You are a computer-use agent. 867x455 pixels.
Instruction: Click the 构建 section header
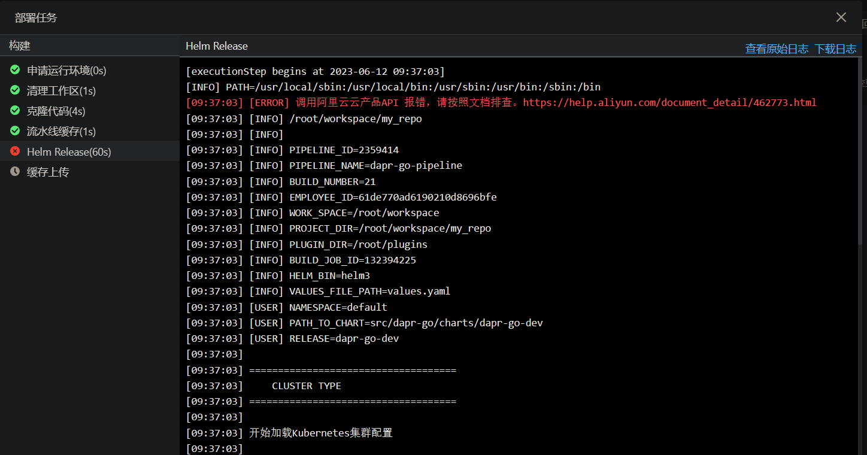[x=20, y=45]
